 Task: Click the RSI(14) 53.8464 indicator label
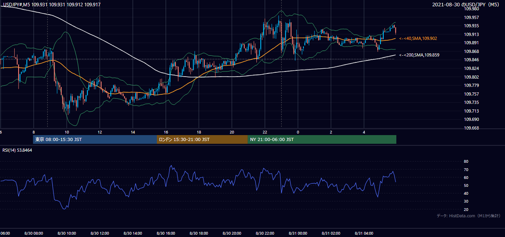[x=17, y=150]
